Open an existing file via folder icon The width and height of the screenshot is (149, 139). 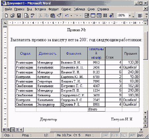(13, 16)
